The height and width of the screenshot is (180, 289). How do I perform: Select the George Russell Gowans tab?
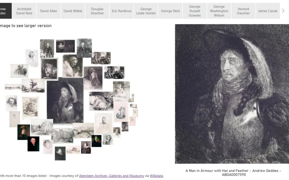point(195,11)
